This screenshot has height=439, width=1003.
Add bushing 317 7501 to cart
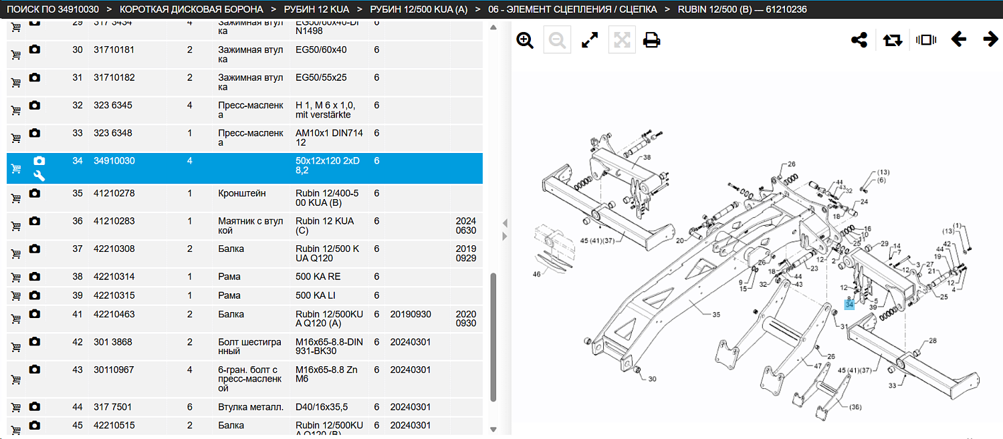(x=16, y=408)
